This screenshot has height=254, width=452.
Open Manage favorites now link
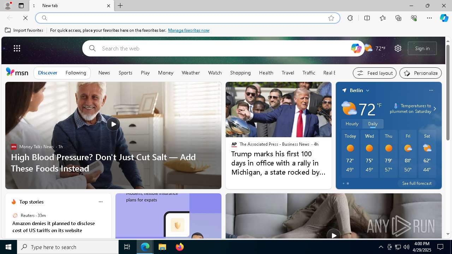[189, 30]
